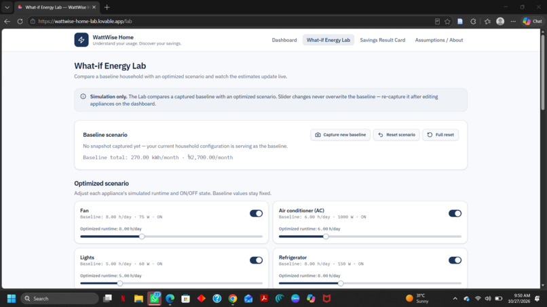Open the clock showing 9:50 AM
This screenshot has height=307, width=547.
point(518,299)
